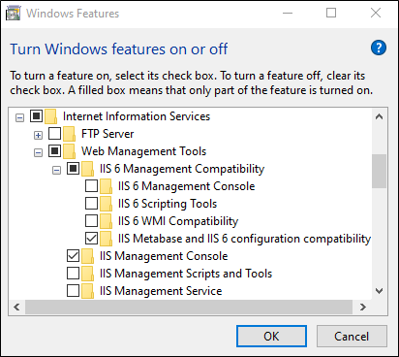Click the Cancel button
This screenshot has height=357, width=399.
352,337
